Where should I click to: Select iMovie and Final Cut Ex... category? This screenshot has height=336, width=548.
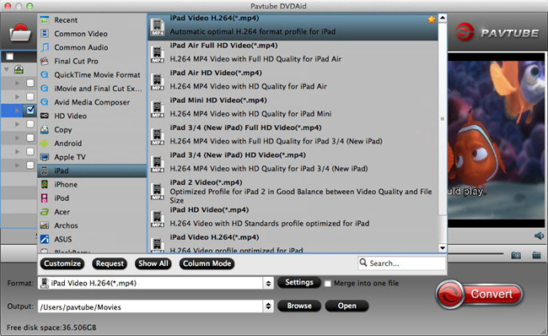click(92, 88)
